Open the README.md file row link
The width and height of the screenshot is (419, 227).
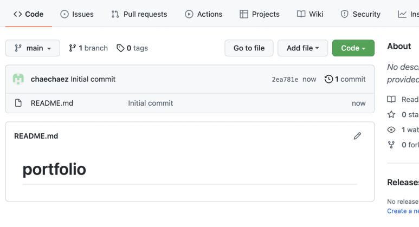pyautogui.click(x=52, y=103)
